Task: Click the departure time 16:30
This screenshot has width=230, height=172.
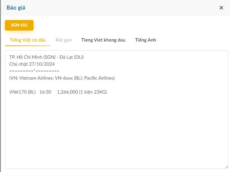Action: coord(45,92)
